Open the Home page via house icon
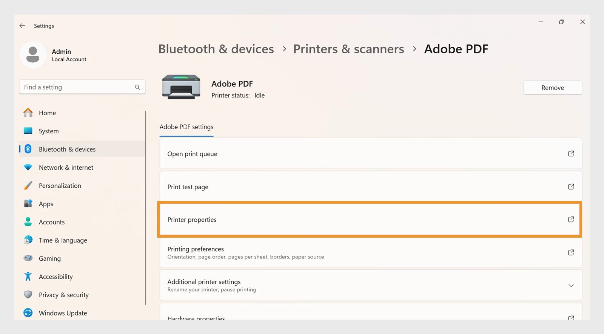604x334 pixels. 28,113
